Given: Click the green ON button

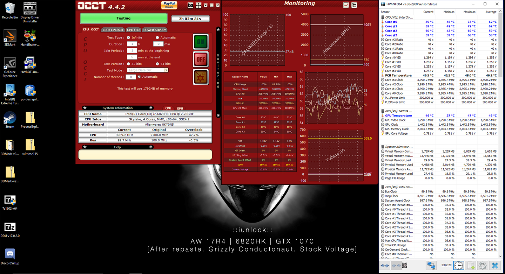Looking at the screenshot, I should pos(201,42).
